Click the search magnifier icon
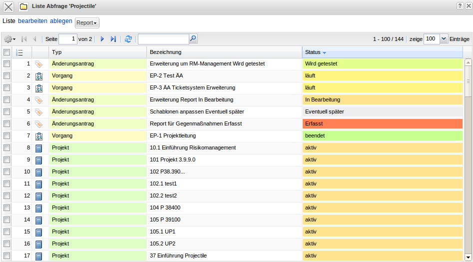This screenshot has height=262, width=473. click(x=193, y=38)
